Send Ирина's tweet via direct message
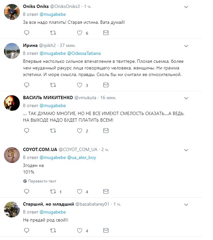 point(106,85)
